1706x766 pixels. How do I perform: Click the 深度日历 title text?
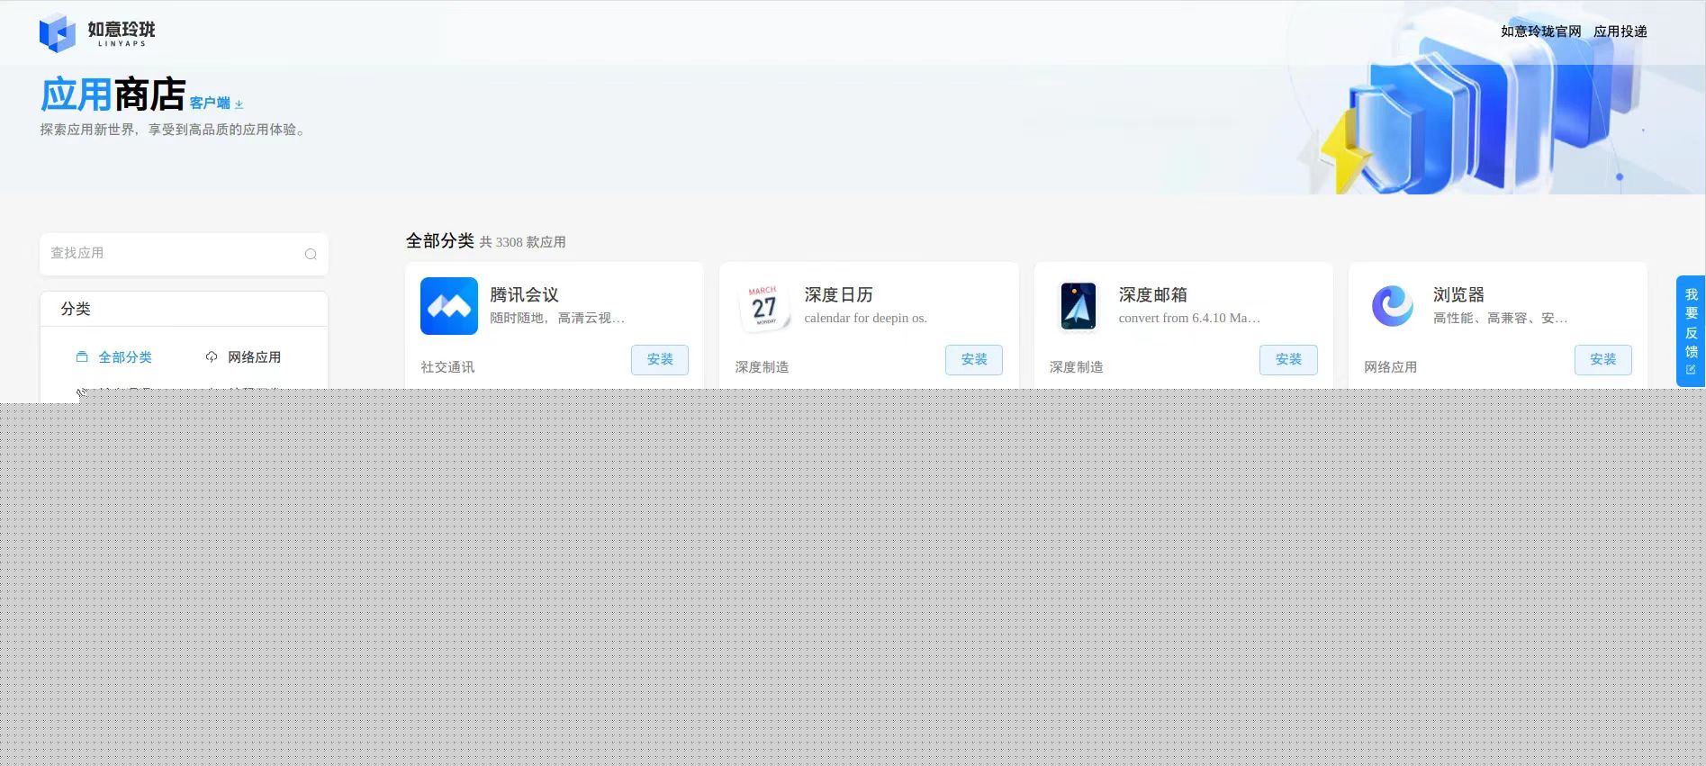(x=838, y=295)
